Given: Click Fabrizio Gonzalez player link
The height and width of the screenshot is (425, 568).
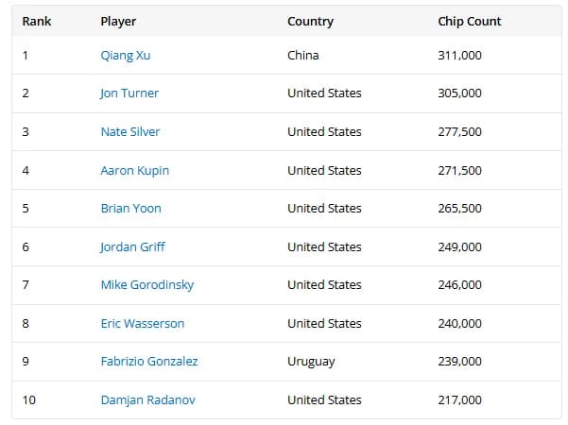Looking at the screenshot, I should (x=149, y=362).
